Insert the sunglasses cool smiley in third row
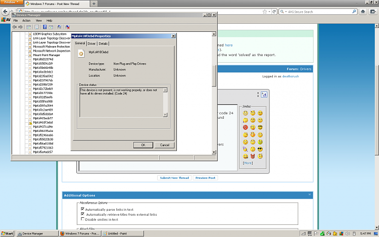The height and width of the screenshot is (237, 379). point(260,127)
